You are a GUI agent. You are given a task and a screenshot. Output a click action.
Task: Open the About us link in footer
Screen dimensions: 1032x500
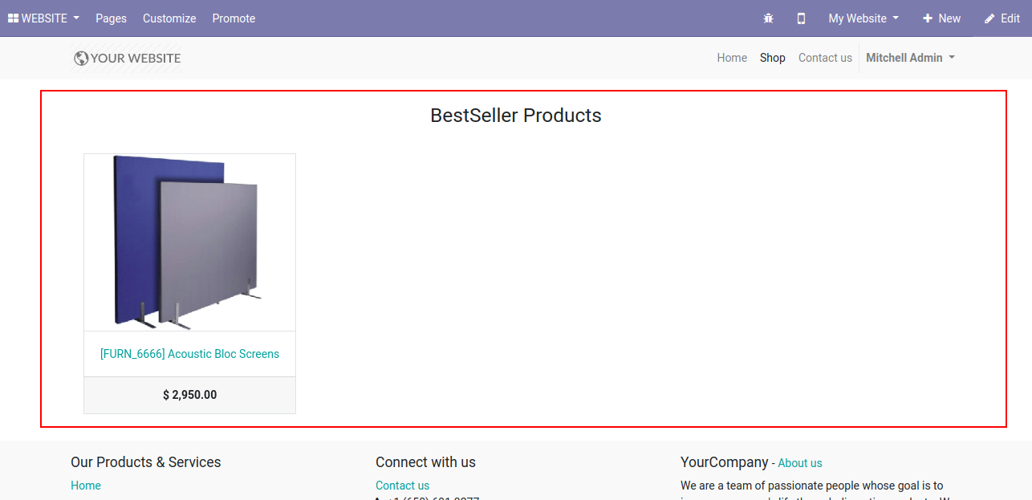point(800,463)
